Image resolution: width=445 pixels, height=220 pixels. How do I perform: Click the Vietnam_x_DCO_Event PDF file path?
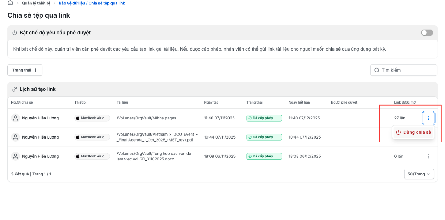point(157,137)
